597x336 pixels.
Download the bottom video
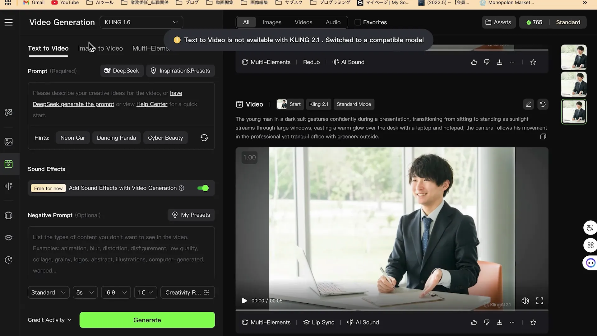(499, 322)
